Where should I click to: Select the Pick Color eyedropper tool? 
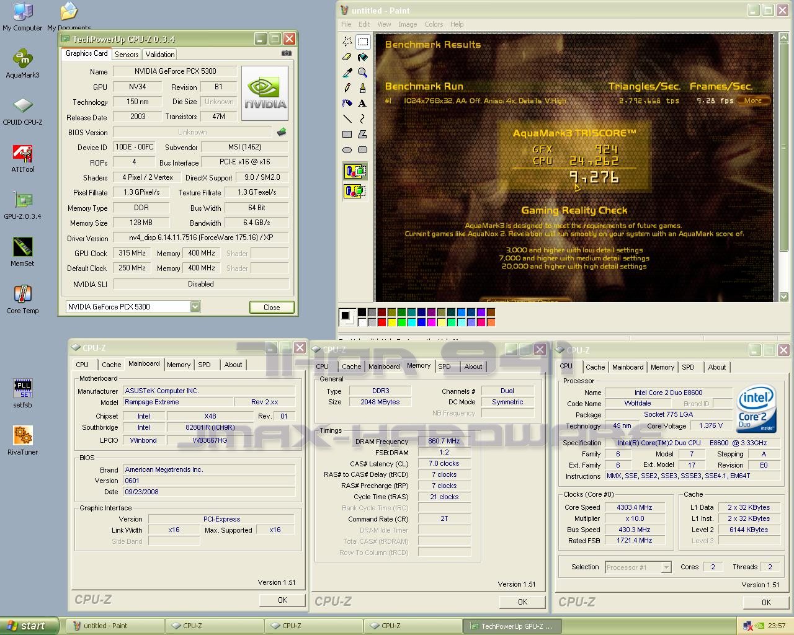(x=347, y=73)
